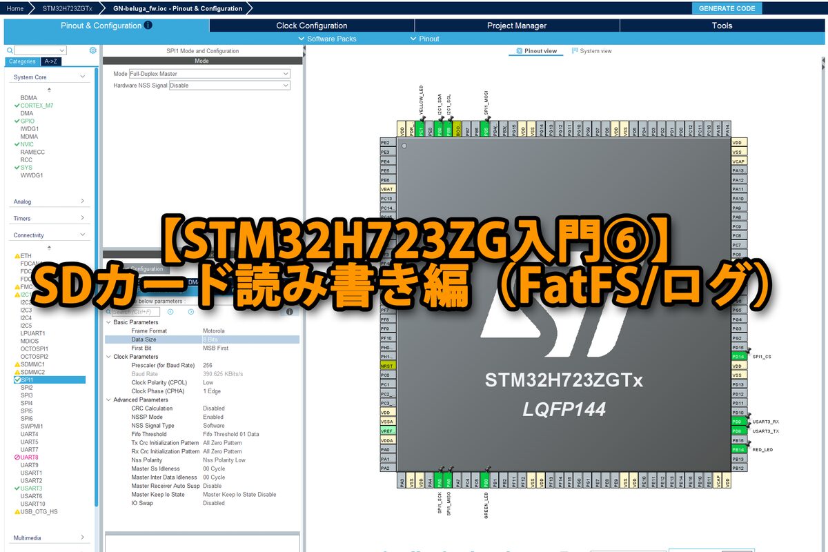
Task: Click the peripheral settings gear icon
Action: pyautogui.click(x=93, y=50)
